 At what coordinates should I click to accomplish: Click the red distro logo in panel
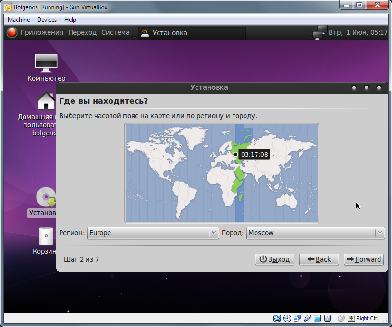[12, 33]
